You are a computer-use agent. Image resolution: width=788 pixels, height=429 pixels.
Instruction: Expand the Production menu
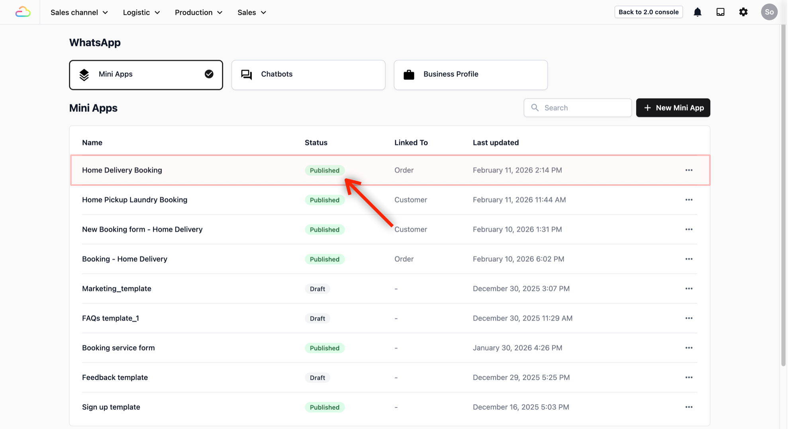(198, 12)
